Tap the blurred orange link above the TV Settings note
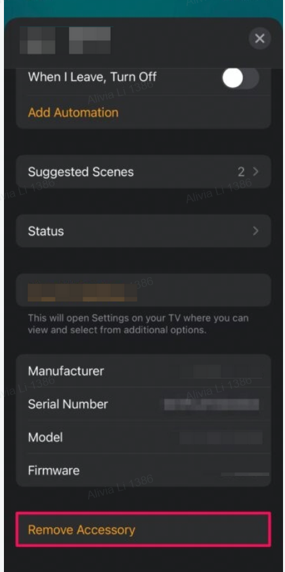 pos(83,292)
